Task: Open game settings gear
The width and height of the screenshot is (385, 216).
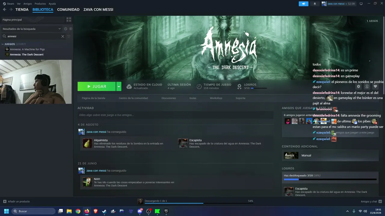Action: pyautogui.click(x=359, y=86)
